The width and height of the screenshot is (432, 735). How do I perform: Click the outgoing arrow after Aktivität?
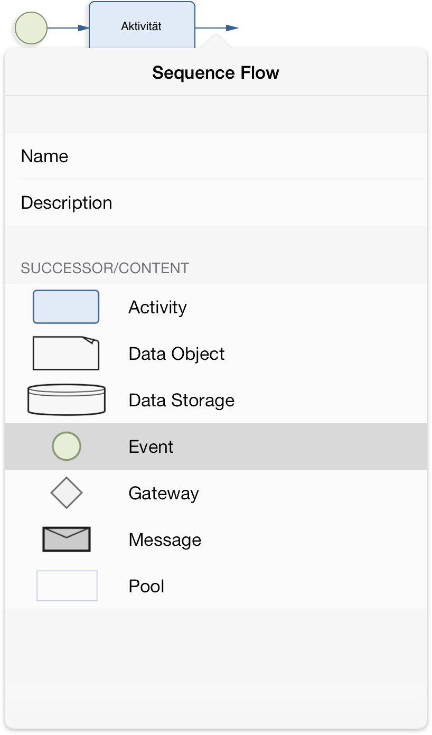[x=217, y=27]
